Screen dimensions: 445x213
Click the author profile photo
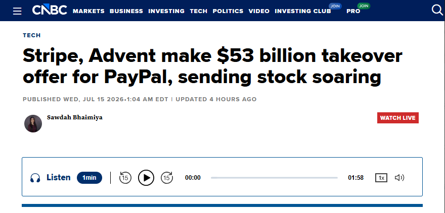coord(33,123)
